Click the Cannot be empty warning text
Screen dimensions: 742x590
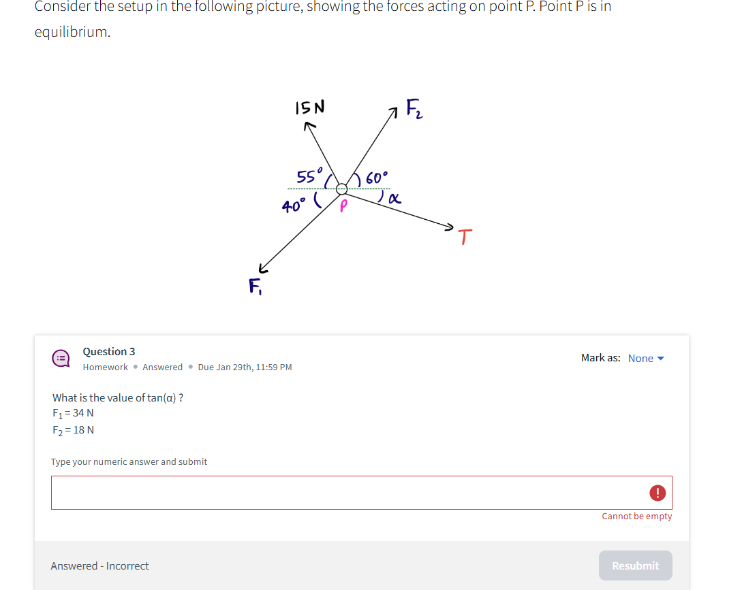pyautogui.click(x=636, y=516)
